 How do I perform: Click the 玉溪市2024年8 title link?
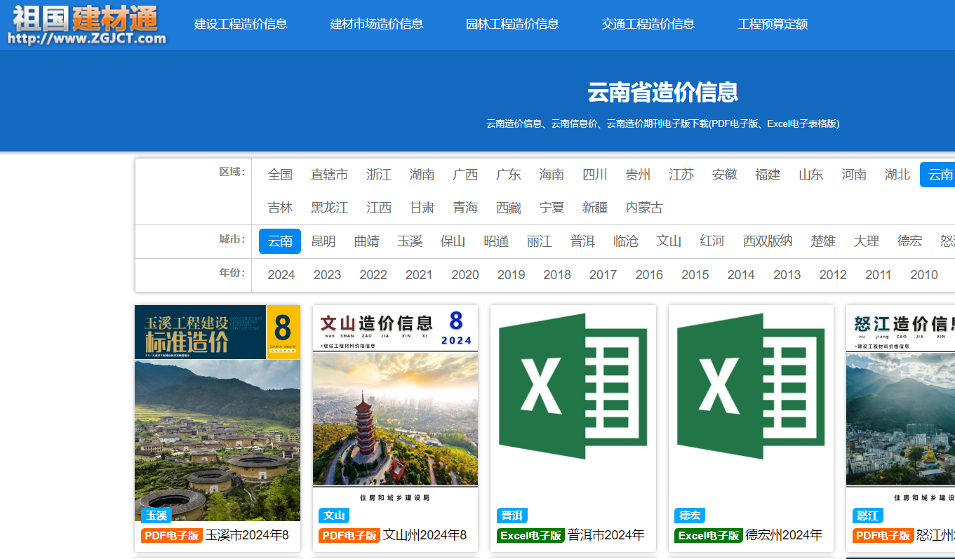tap(247, 536)
